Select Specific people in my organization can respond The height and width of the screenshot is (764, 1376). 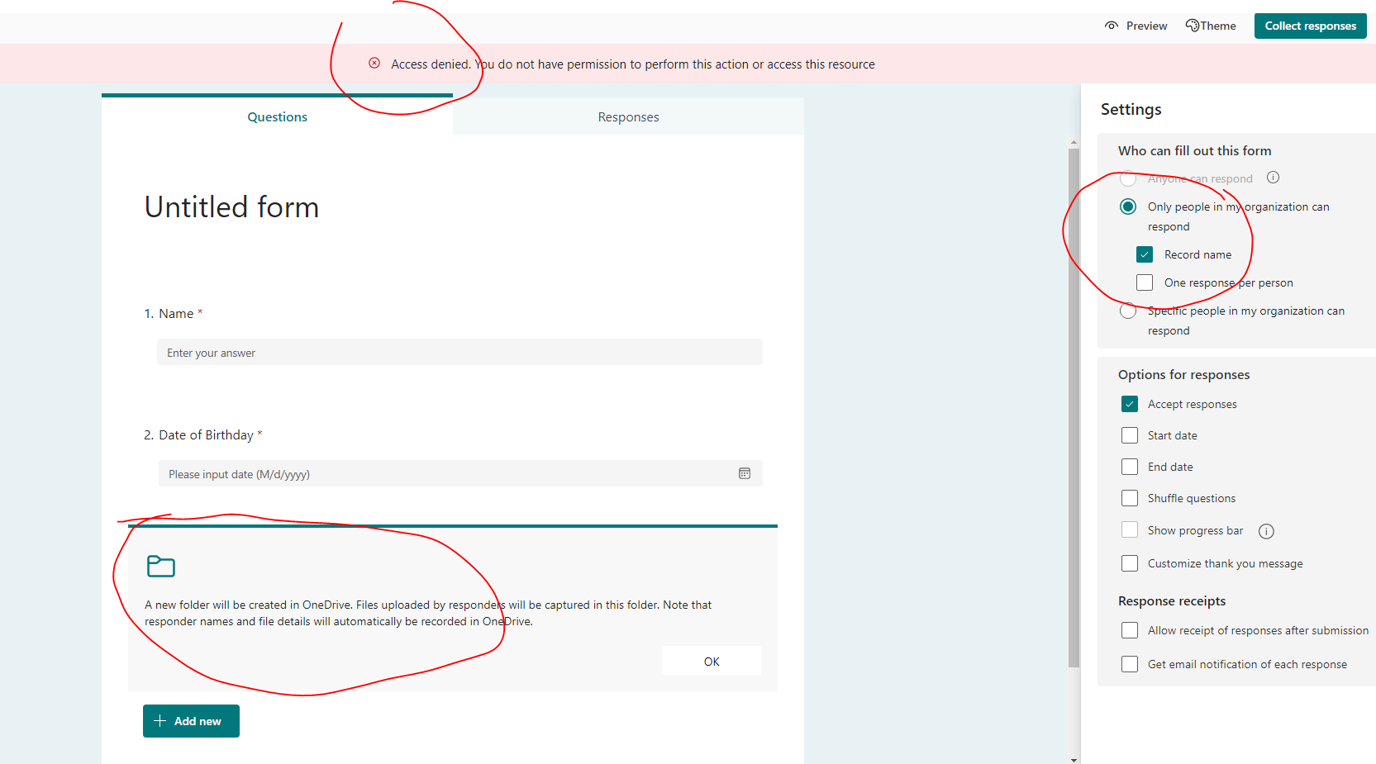pos(1128,311)
